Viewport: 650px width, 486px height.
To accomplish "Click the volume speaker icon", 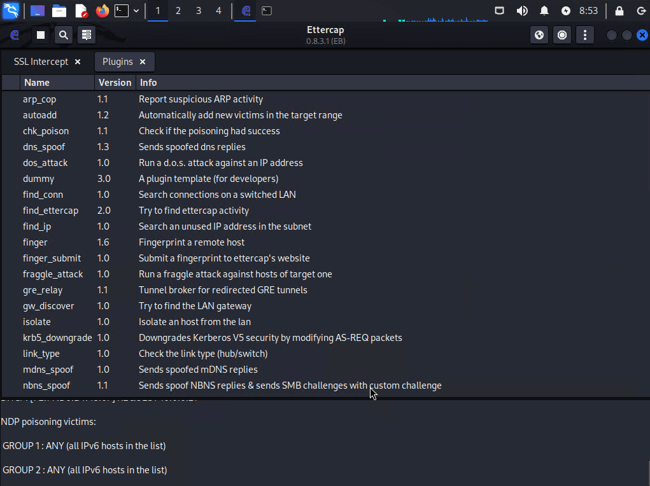I will point(522,11).
